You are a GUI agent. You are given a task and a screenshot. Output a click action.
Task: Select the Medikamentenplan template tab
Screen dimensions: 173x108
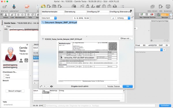pos(53,12)
